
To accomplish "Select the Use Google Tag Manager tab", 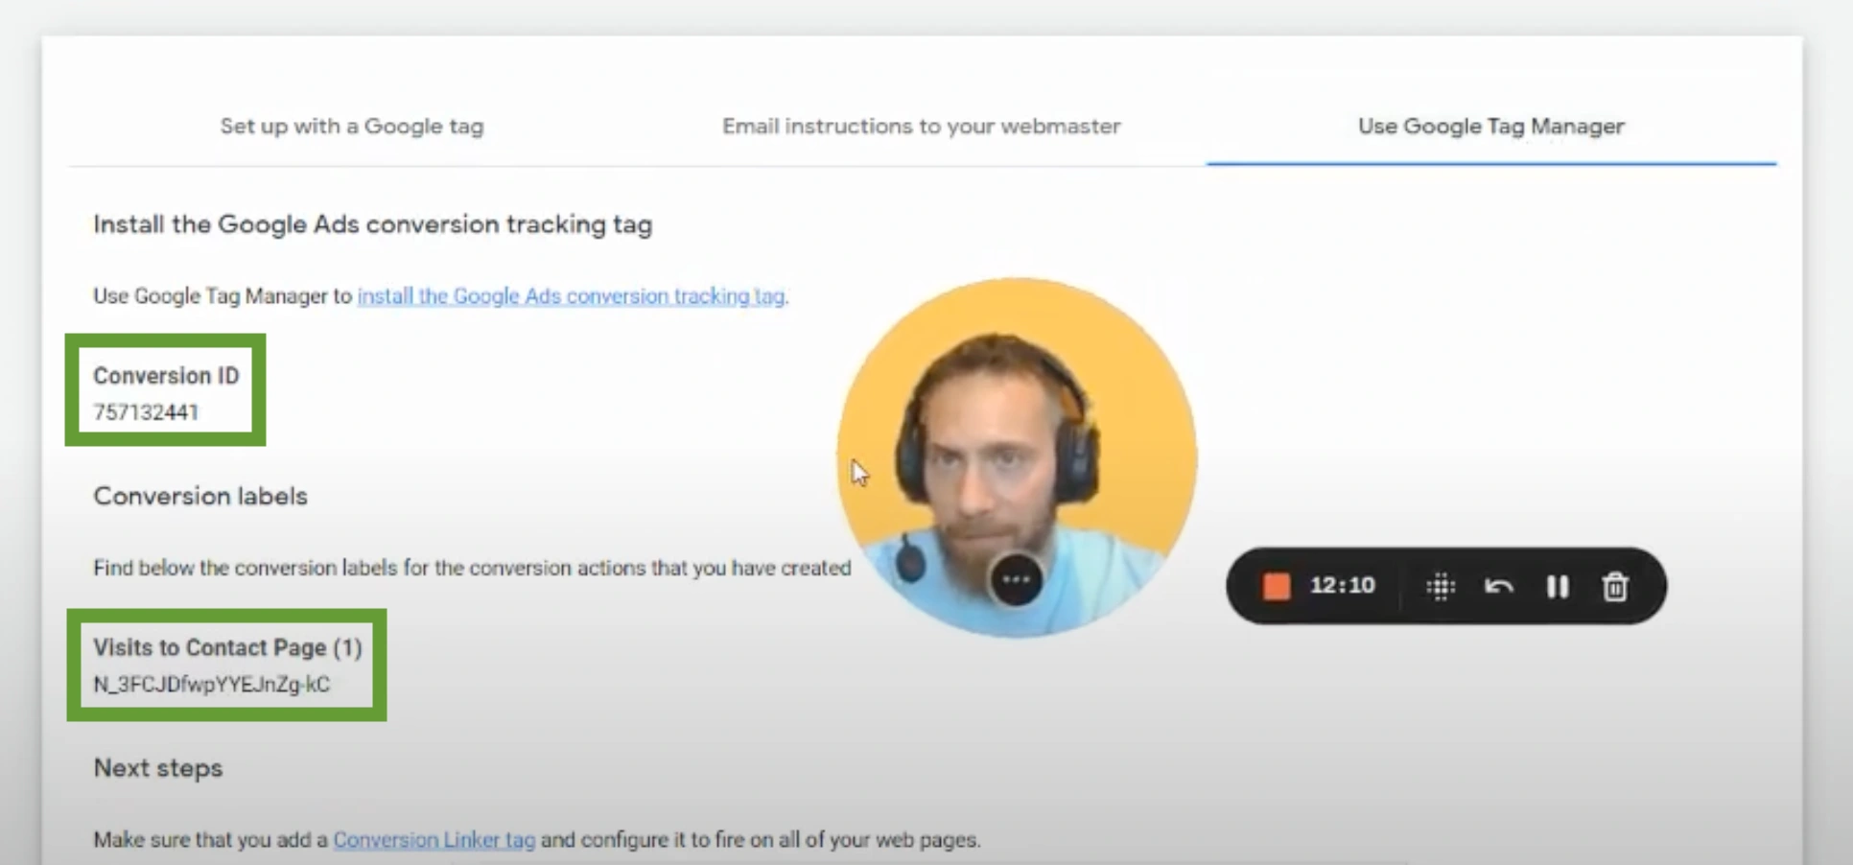I will click(1491, 126).
